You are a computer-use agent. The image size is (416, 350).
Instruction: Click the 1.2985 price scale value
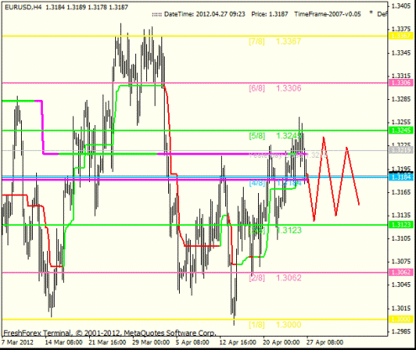point(401,332)
